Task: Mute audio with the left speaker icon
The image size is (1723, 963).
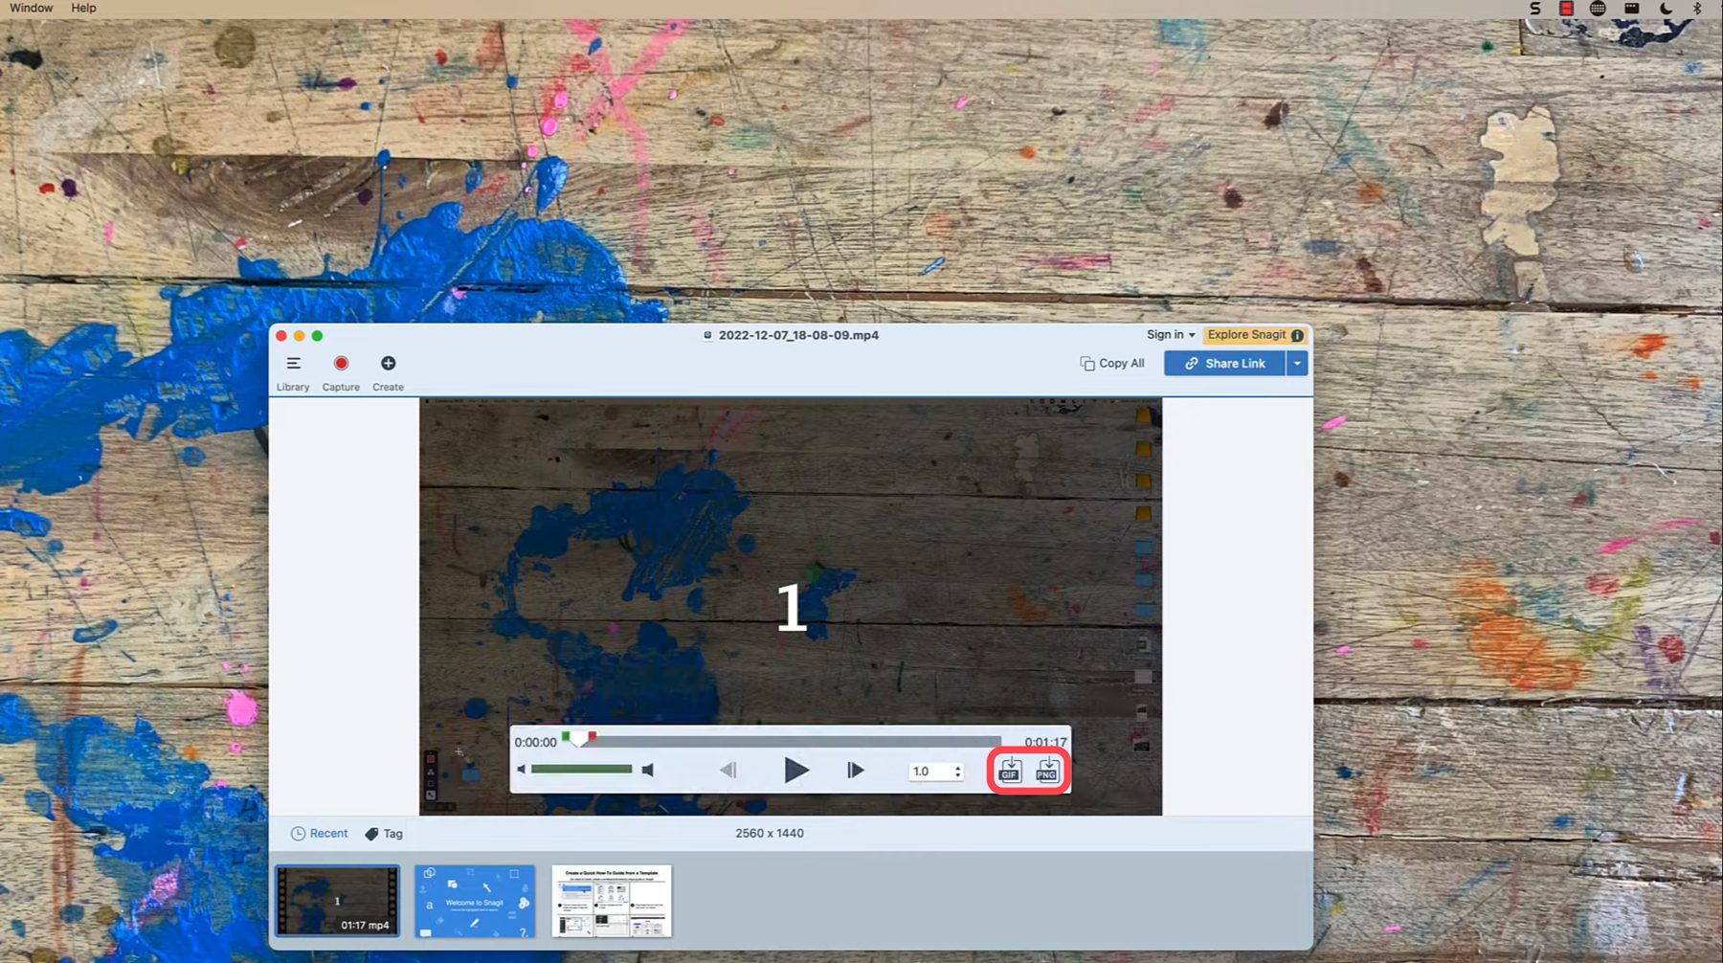Action: (520, 769)
